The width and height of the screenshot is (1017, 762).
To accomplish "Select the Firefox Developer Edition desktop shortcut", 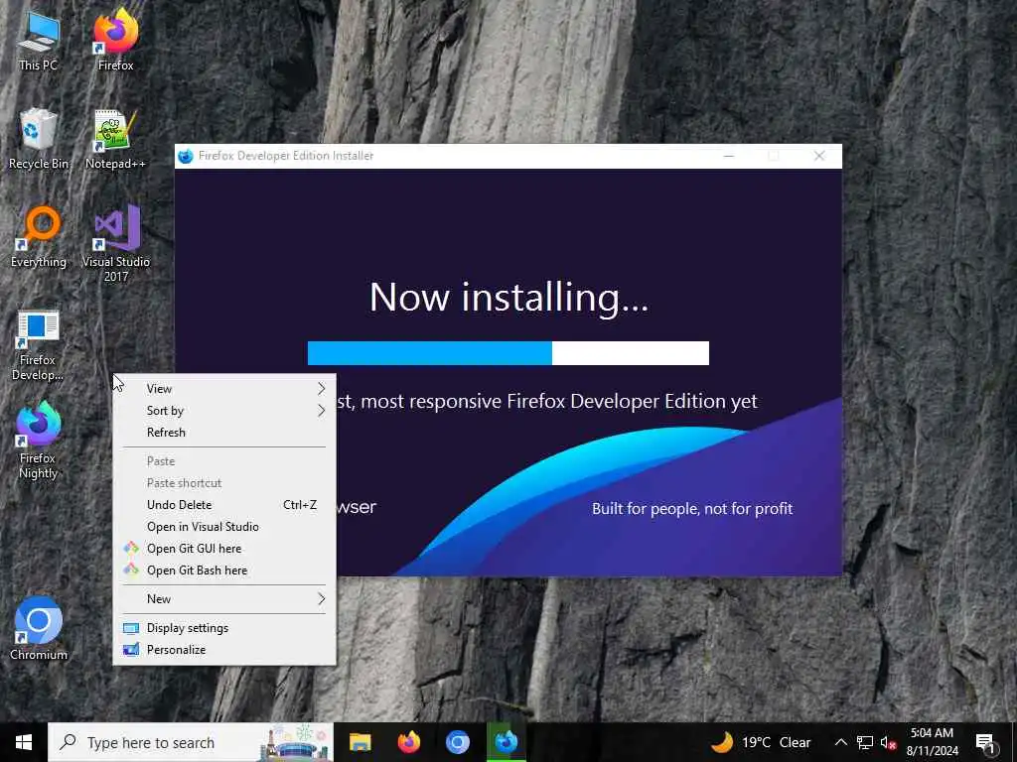I will click(x=38, y=345).
